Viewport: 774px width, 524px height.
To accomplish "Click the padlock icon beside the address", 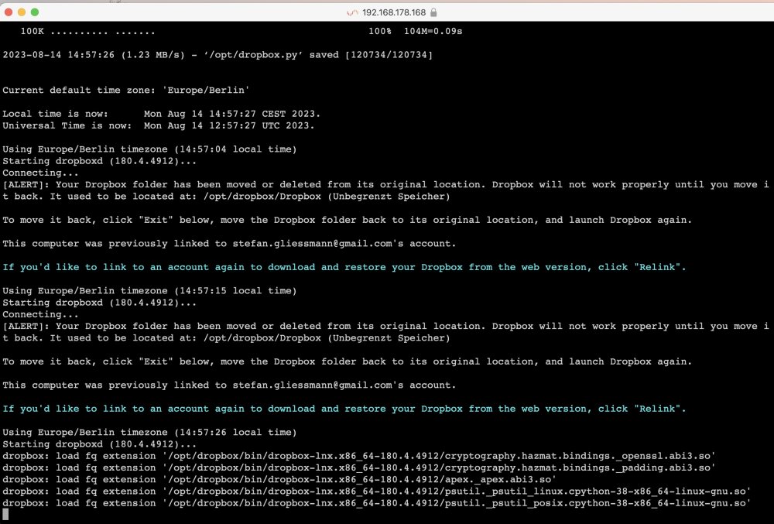I will pos(433,12).
